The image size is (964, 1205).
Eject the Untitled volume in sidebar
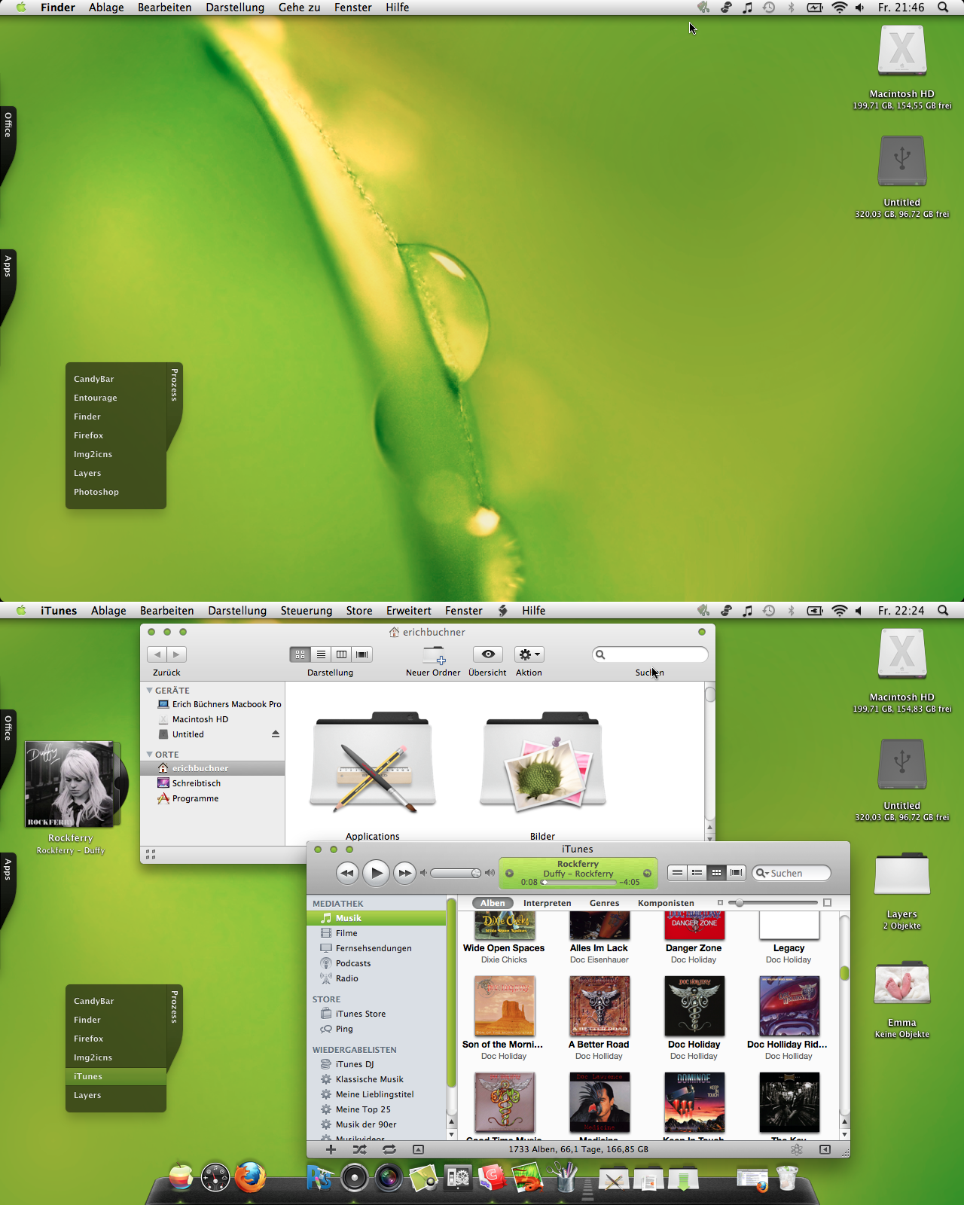pyautogui.click(x=276, y=734)
